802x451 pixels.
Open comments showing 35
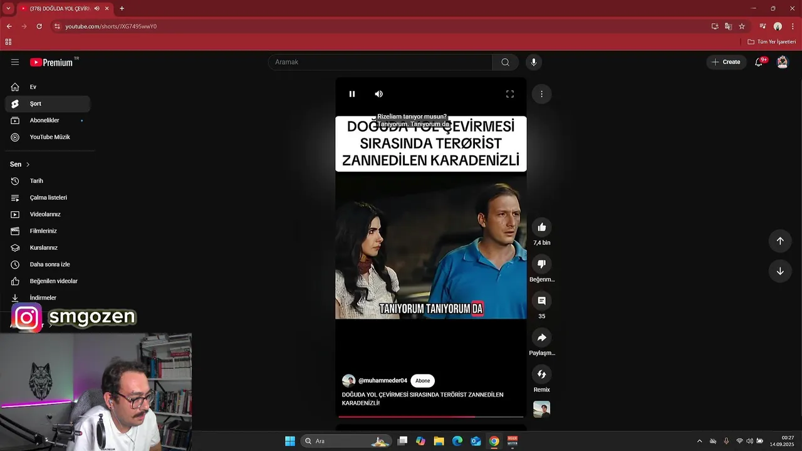(542, 301)
